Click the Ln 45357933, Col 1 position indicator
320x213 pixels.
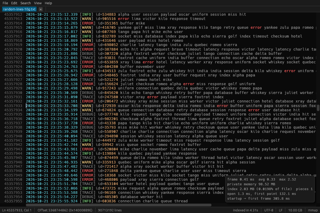point(17,210)
